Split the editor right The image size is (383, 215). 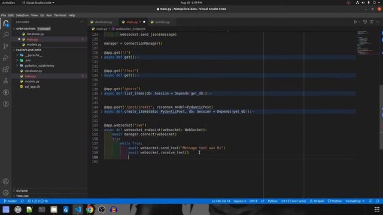tap(372, 22)
